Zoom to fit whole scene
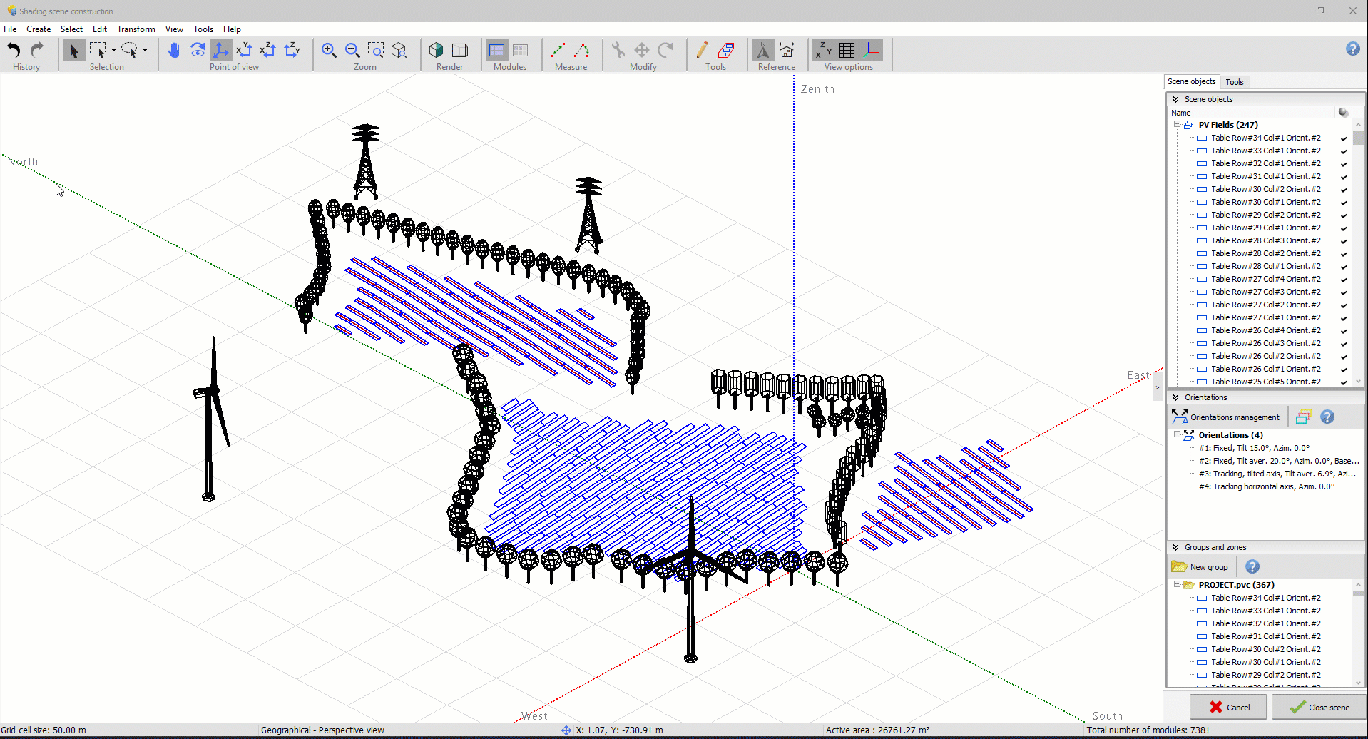1368x739 pixels. tap(399, 50)
